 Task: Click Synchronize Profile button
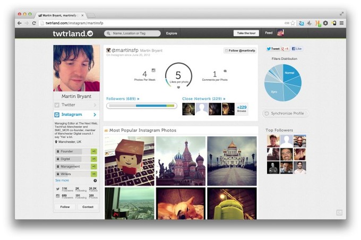click(285, 113)
